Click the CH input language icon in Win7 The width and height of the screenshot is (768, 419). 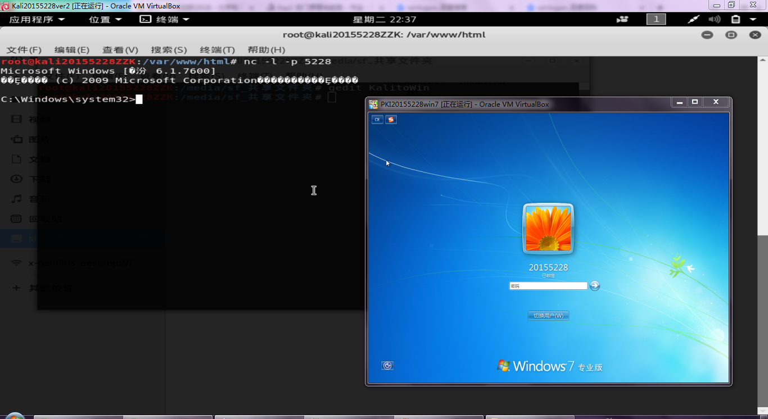click(377, 119)
